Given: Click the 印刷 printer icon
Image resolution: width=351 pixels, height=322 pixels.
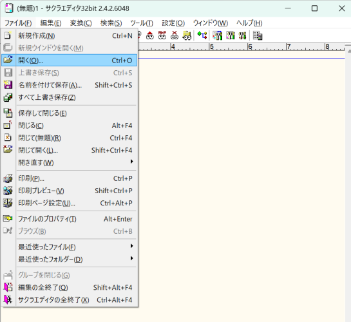Looking at the screenshot, I should [x=8, y=178].
